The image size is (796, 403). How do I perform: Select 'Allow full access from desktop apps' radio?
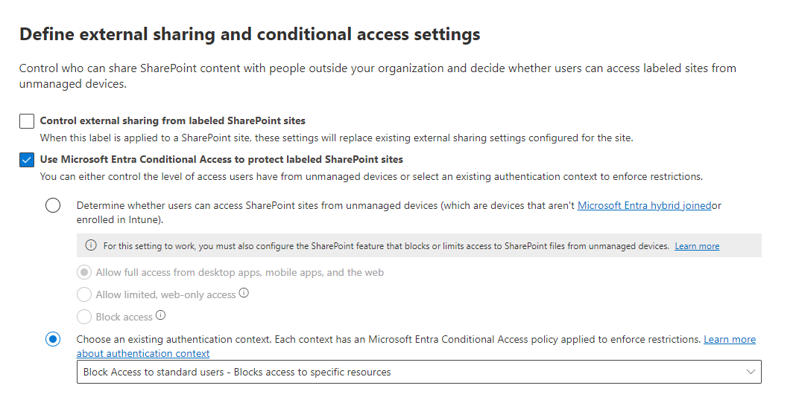tap(84, 273)
